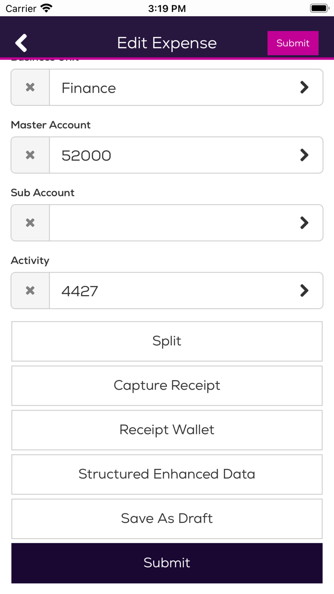Tap Submit in the top navigation bar
Screen dimensions: 334x594
(292, 42)
